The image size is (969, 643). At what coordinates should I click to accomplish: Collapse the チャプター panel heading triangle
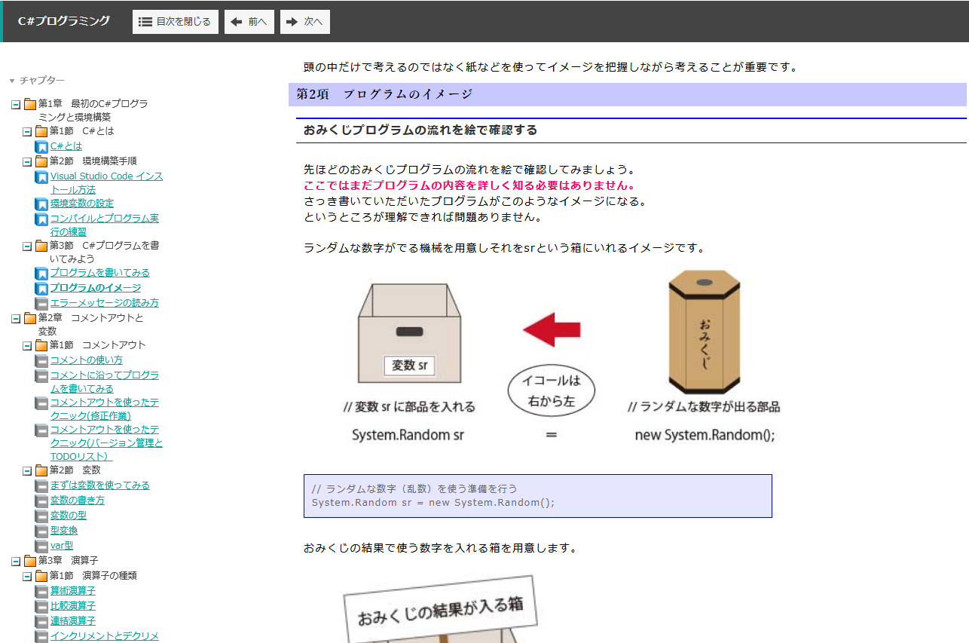[12, 81]
